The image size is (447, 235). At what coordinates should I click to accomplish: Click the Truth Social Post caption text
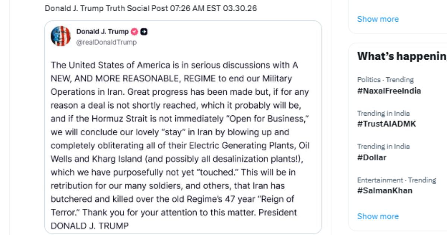pos(150,8)
